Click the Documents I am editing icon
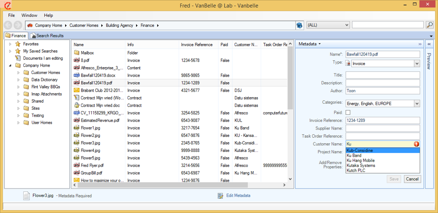438x213 pixels. 18,58
